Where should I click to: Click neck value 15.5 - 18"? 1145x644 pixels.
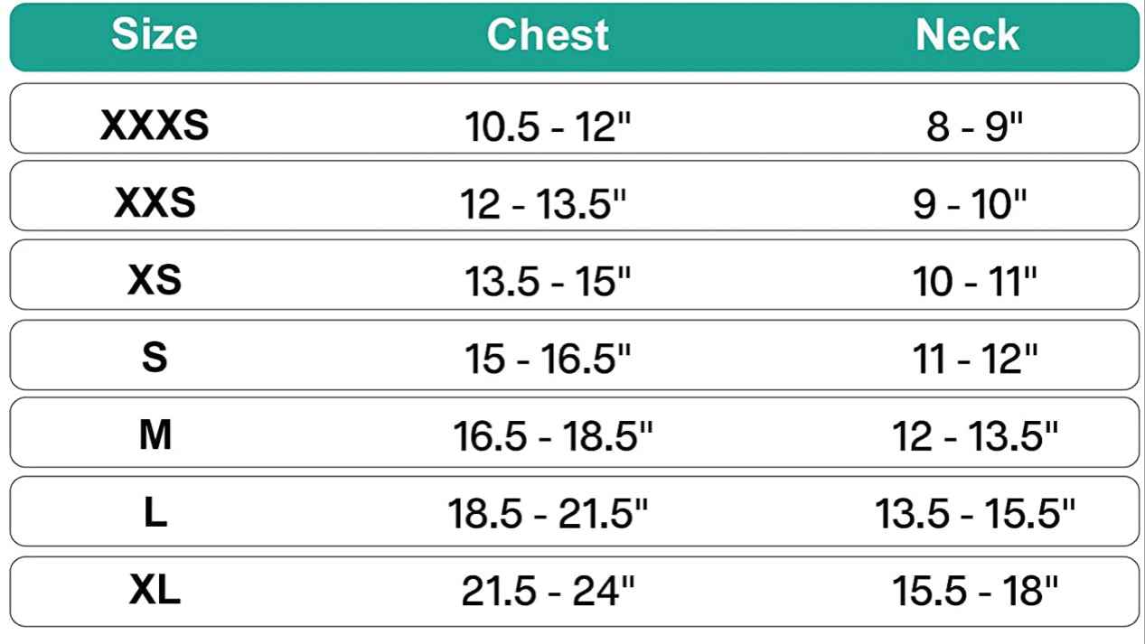(974, 593)
